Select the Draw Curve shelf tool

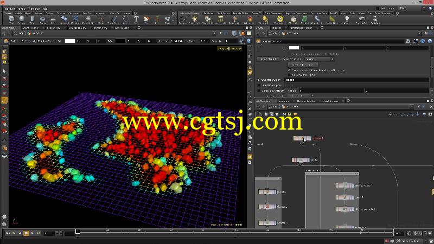(x=113, y=20)
